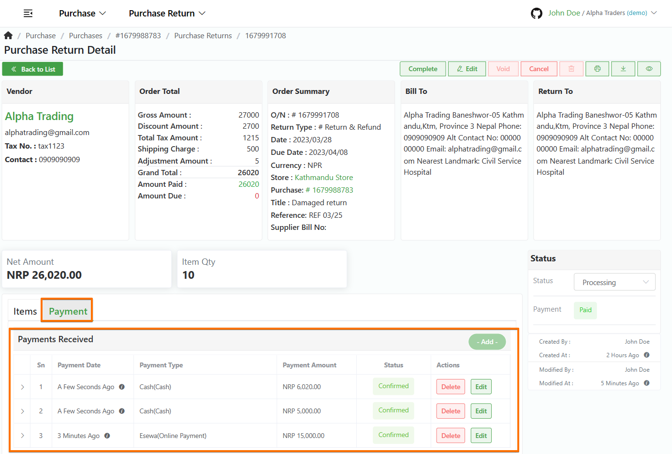Click the Payment Type column header
Viewport: 672px width, 454px height.
click(161, 365)
